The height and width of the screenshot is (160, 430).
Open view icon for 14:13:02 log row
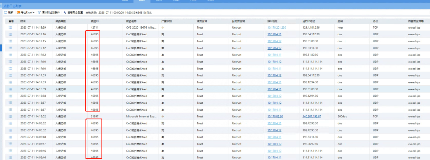point(10,117)
